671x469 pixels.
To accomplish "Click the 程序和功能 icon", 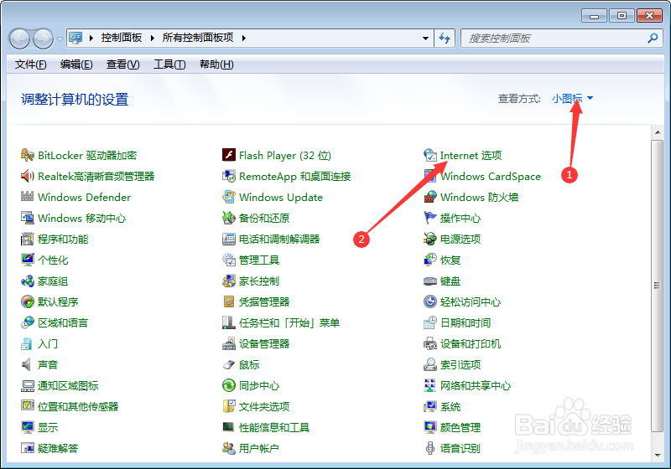I will 28,239.
